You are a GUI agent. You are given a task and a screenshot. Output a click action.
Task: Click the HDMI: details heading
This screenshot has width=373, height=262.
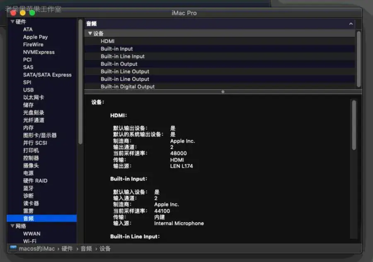[119, 115]
